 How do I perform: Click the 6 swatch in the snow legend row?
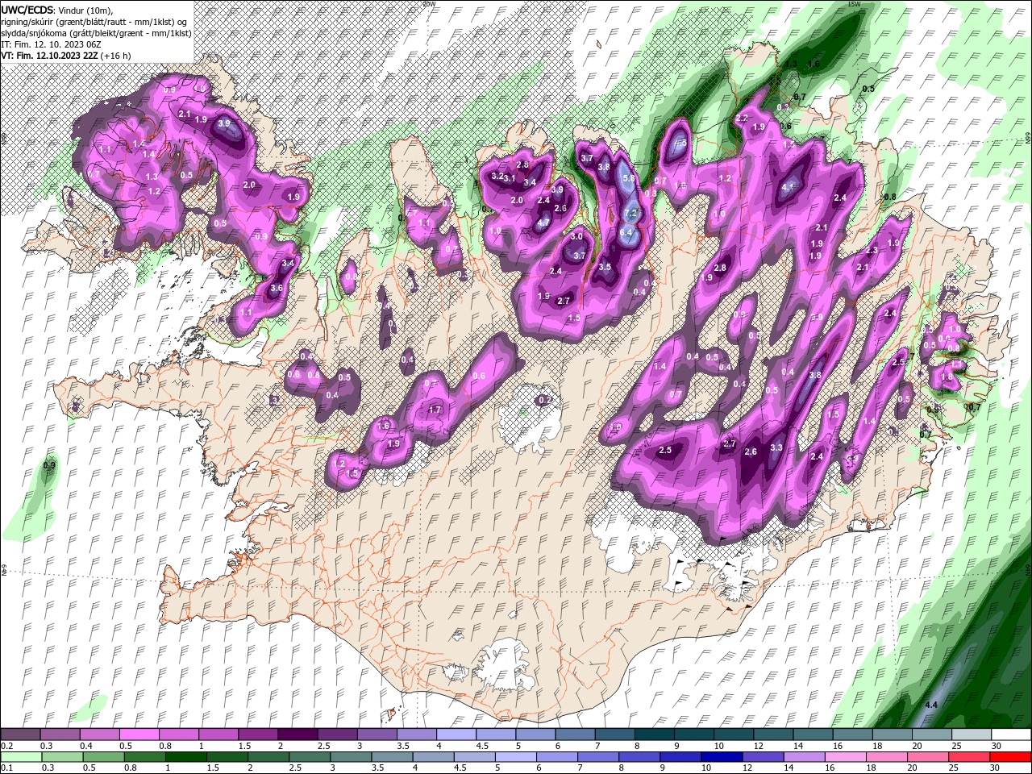pyautogui.click(x=576, y=734)
